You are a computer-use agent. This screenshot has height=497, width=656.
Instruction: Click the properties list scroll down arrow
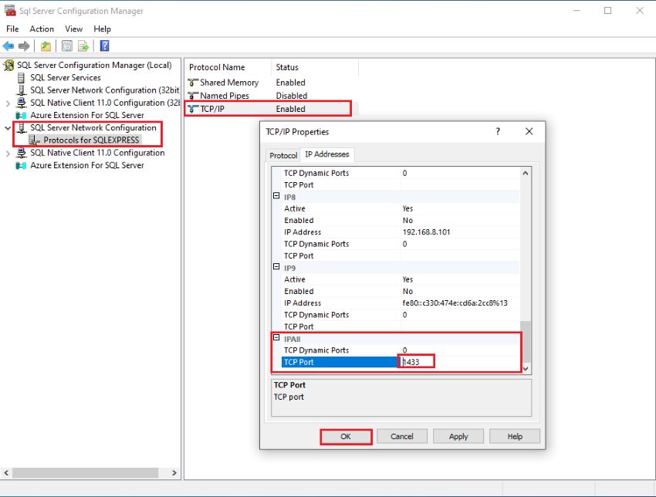coord(526,369)
